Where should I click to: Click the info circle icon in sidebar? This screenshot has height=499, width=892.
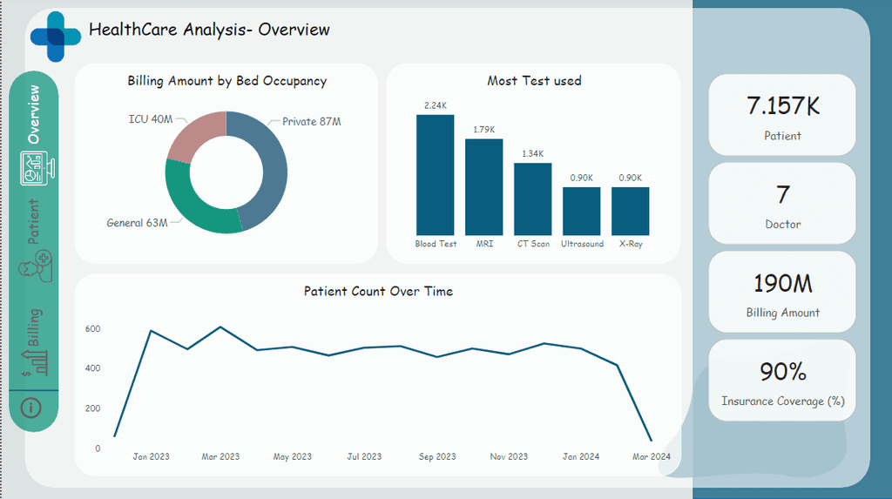pyautogui.click(x=30, y=408)
